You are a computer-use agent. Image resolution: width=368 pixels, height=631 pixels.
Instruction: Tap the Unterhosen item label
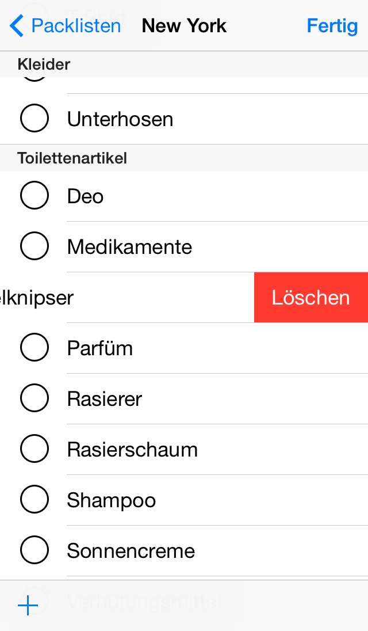tap(120, 119)
